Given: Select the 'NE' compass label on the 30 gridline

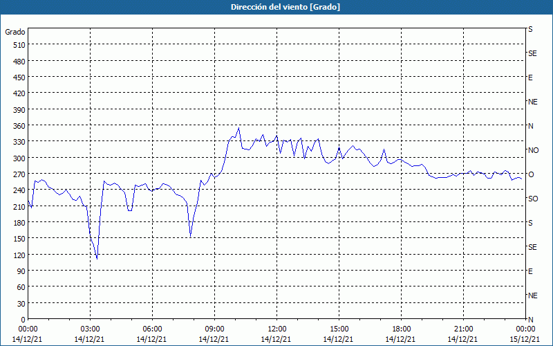Looking at the screenshot, I should point(532,295).
